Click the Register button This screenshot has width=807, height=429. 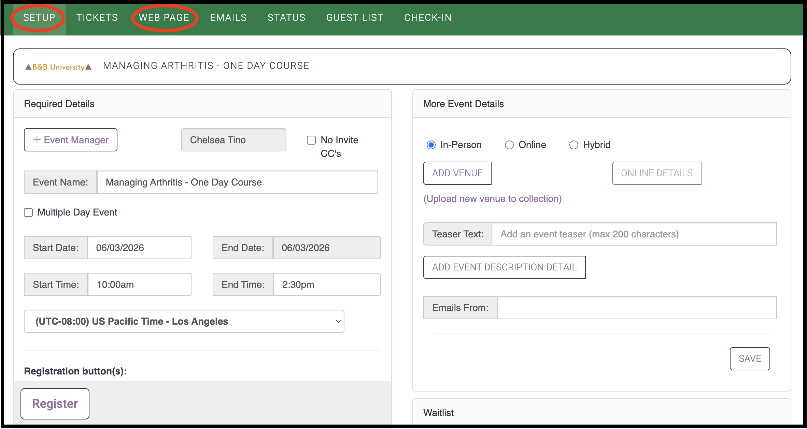pyautogui.click(x=55, y=404)
